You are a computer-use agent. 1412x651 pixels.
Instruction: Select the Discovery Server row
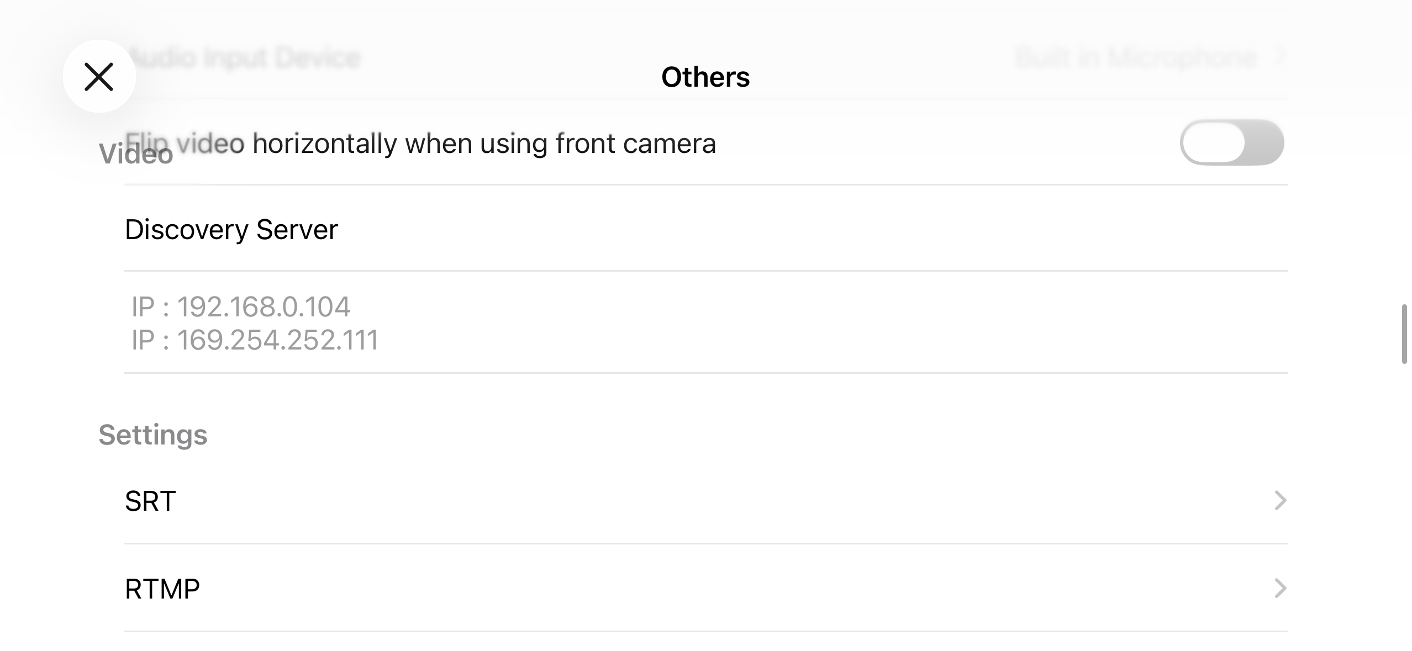tap(705, 229)
